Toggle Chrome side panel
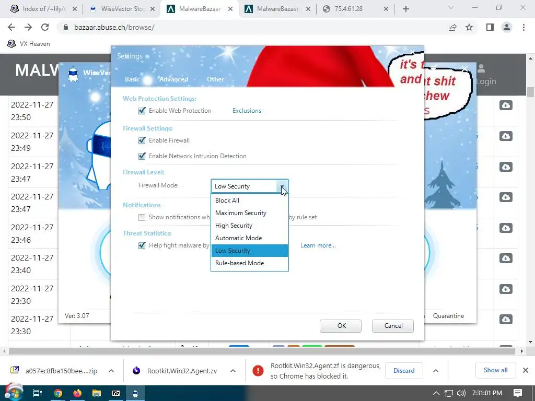535x401 pixels. pos(490,27)
